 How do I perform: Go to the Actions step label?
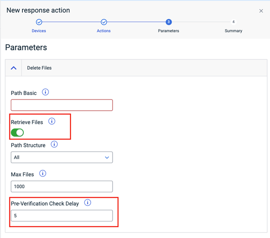pyautogui.click(x=104, y=31)
